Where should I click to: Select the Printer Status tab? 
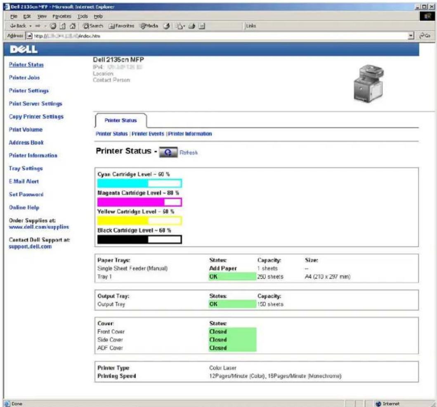pos(120,120)
